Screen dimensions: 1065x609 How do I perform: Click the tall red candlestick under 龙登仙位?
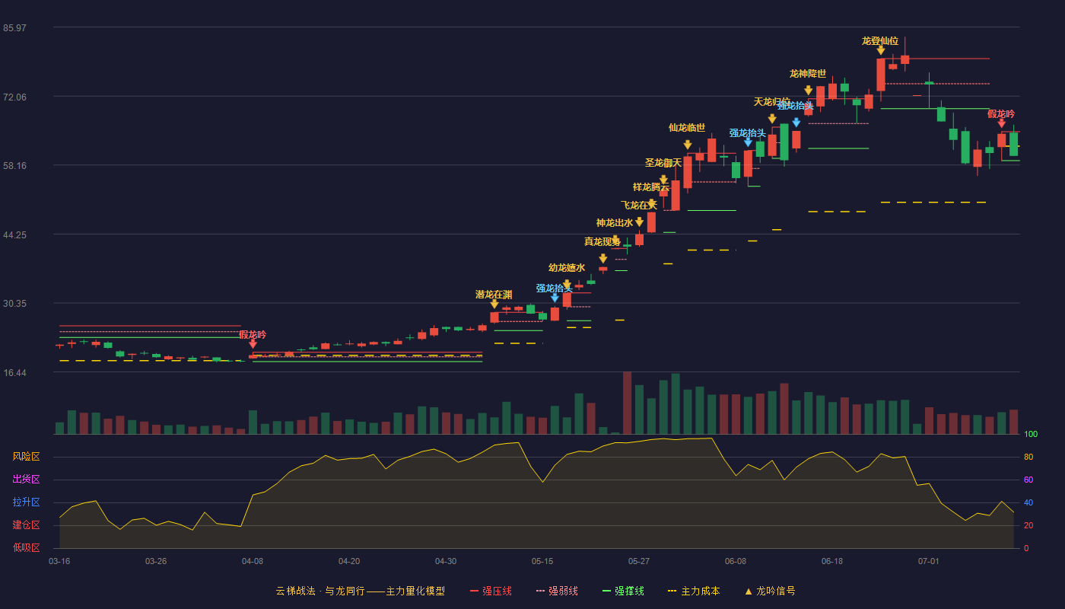[880, 75]
